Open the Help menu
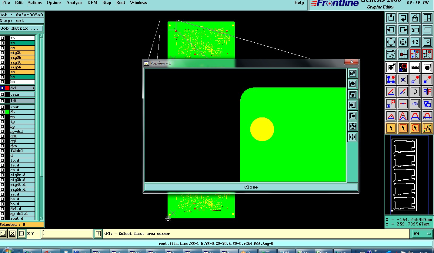Image resolution: width=434 pixels, height=253 pixels. coord(299,3)
